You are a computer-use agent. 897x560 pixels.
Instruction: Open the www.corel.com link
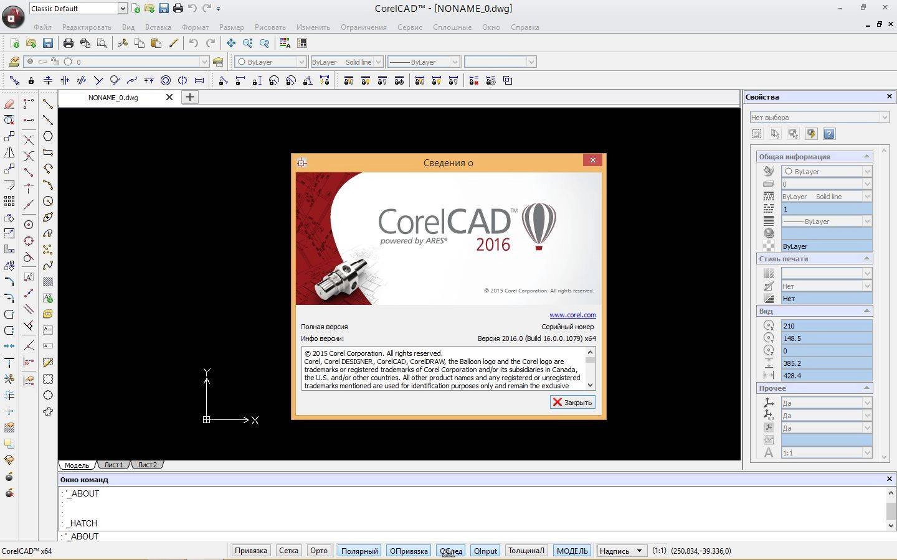click(572, 315)
